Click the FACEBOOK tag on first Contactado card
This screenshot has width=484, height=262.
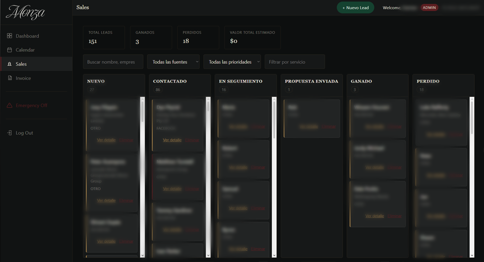pos(166,128)
